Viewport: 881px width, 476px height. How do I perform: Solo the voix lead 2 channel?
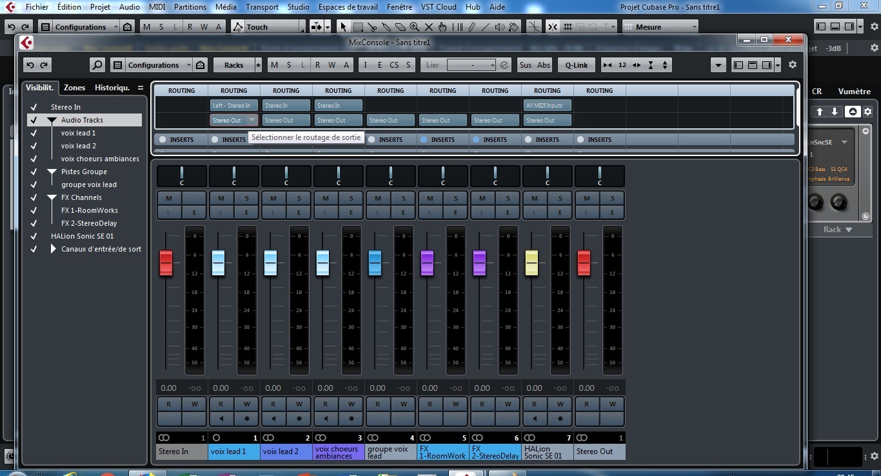[x=299, y=198]
